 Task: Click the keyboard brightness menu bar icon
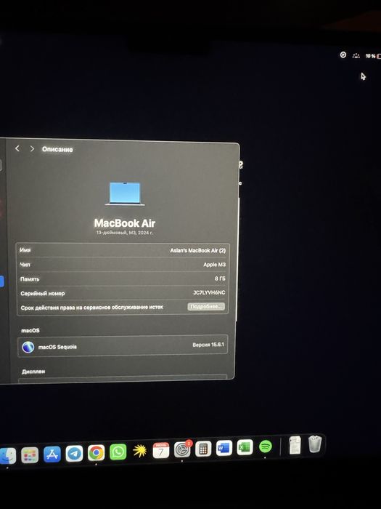click(x=356, y=55)
